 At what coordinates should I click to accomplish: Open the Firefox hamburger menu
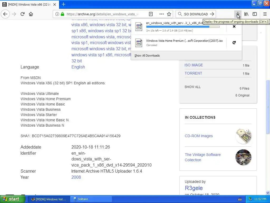[265, 14]
